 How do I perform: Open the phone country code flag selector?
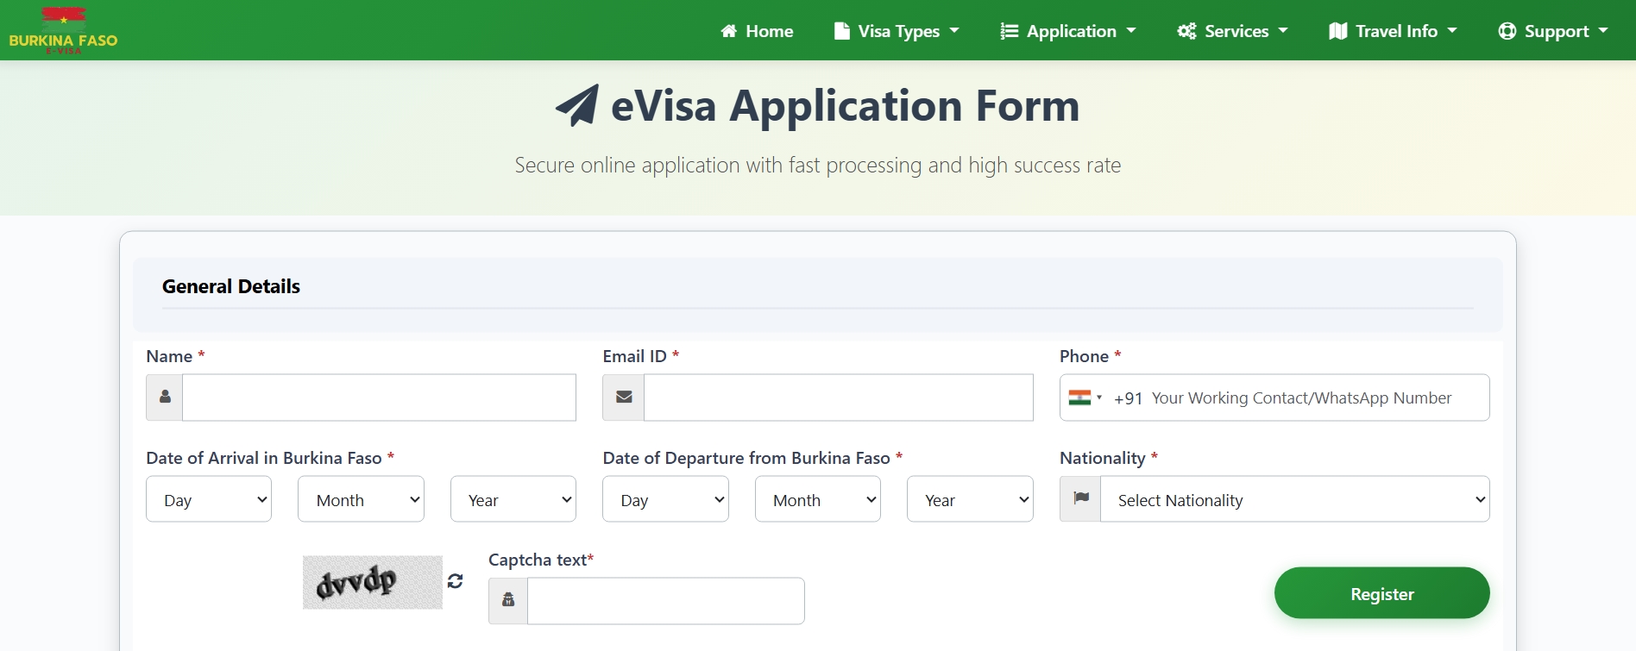(x=1085, y=397)
